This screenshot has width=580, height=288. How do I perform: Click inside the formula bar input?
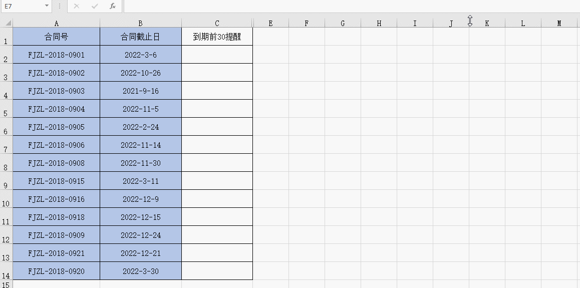352,7
